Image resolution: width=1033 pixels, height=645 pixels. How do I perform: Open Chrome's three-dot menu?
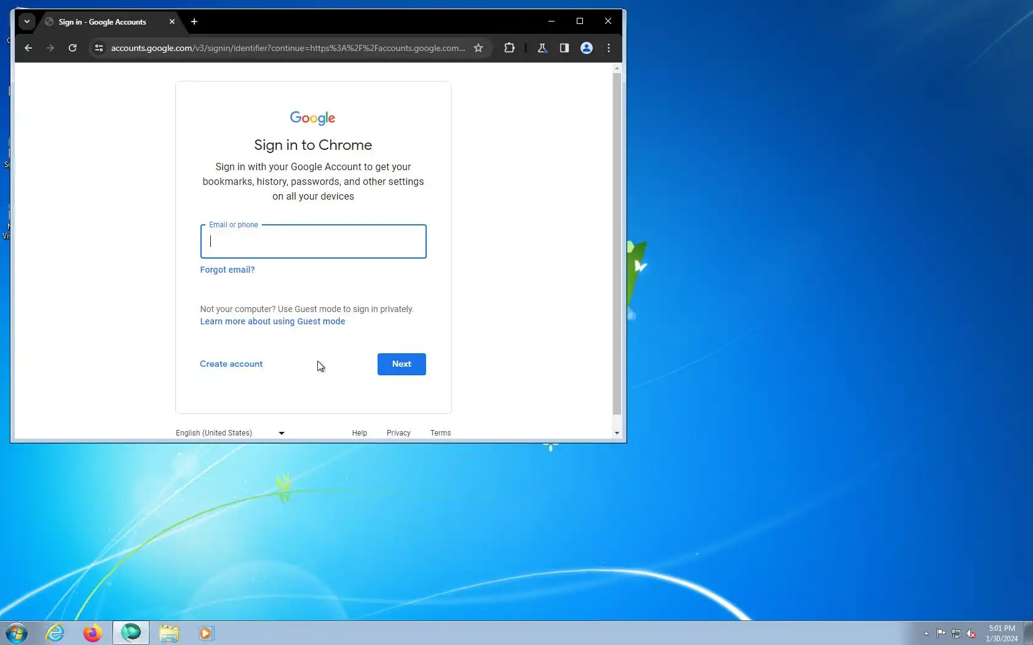609,48
